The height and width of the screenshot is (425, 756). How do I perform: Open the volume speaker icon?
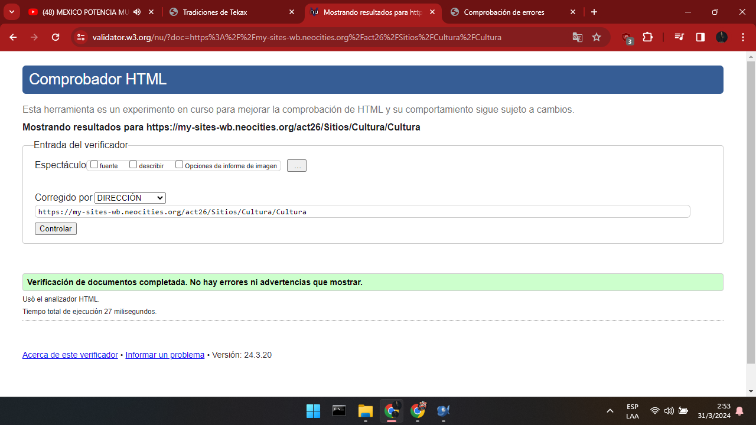click(x=669, y=411)
